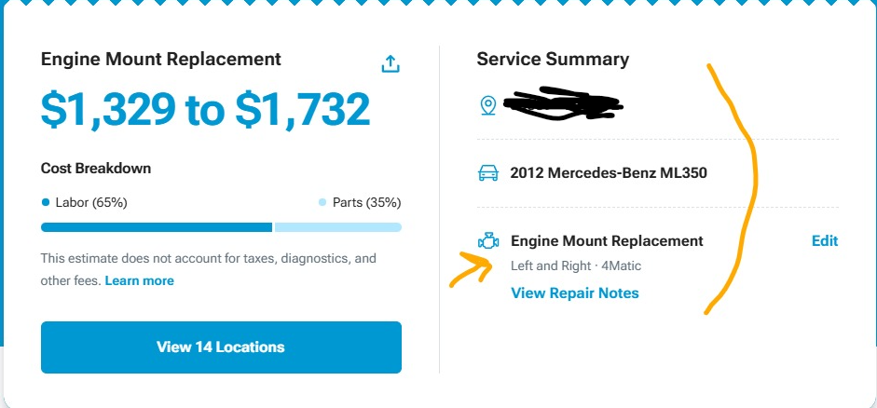Open the Learn more link

[x=139, y=280]
